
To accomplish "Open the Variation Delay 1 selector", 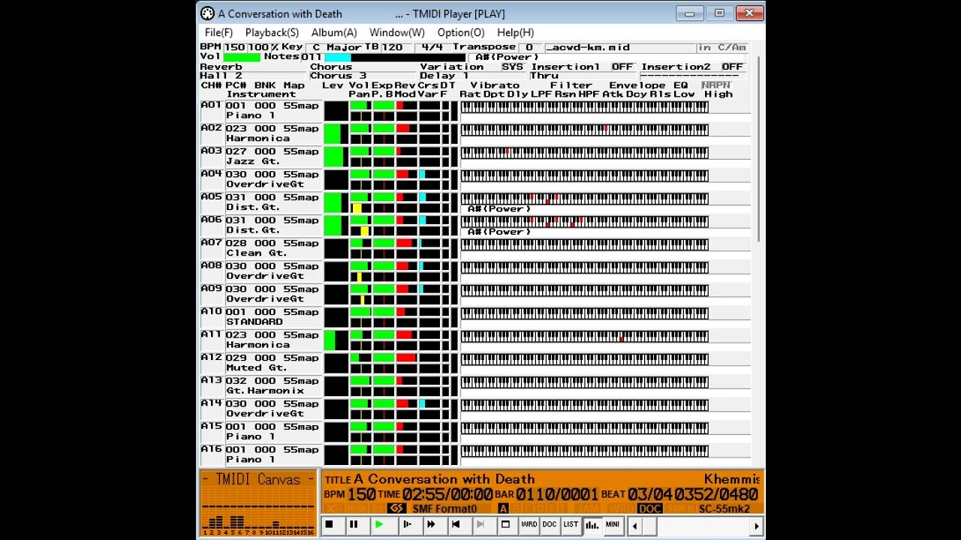I will [474, 76].
